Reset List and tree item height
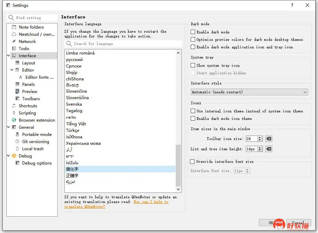 [269, 149]
